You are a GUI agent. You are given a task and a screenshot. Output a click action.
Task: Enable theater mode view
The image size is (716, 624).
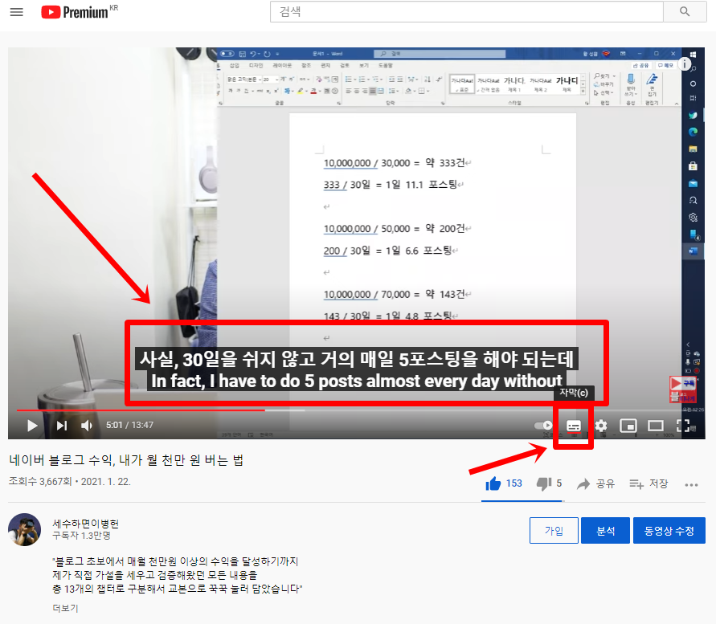tap(656, 426)
